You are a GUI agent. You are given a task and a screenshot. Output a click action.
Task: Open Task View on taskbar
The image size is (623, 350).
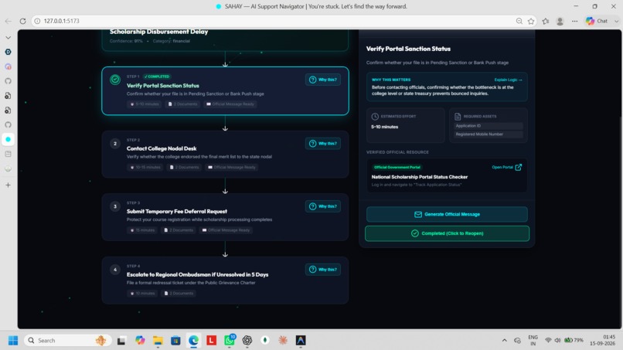[121, 341]
